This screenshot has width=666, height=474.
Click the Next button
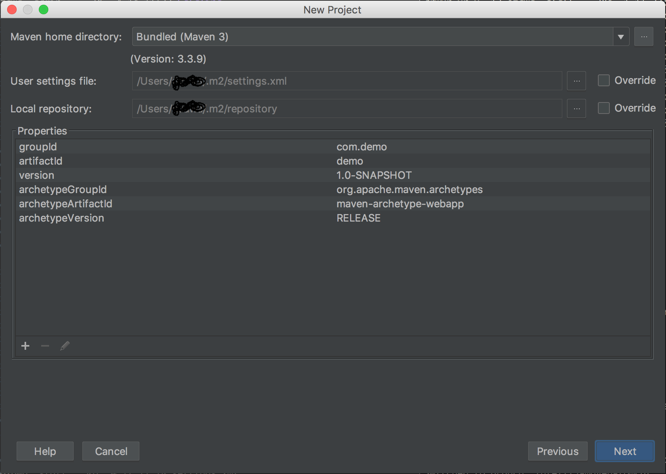[625, 451]
